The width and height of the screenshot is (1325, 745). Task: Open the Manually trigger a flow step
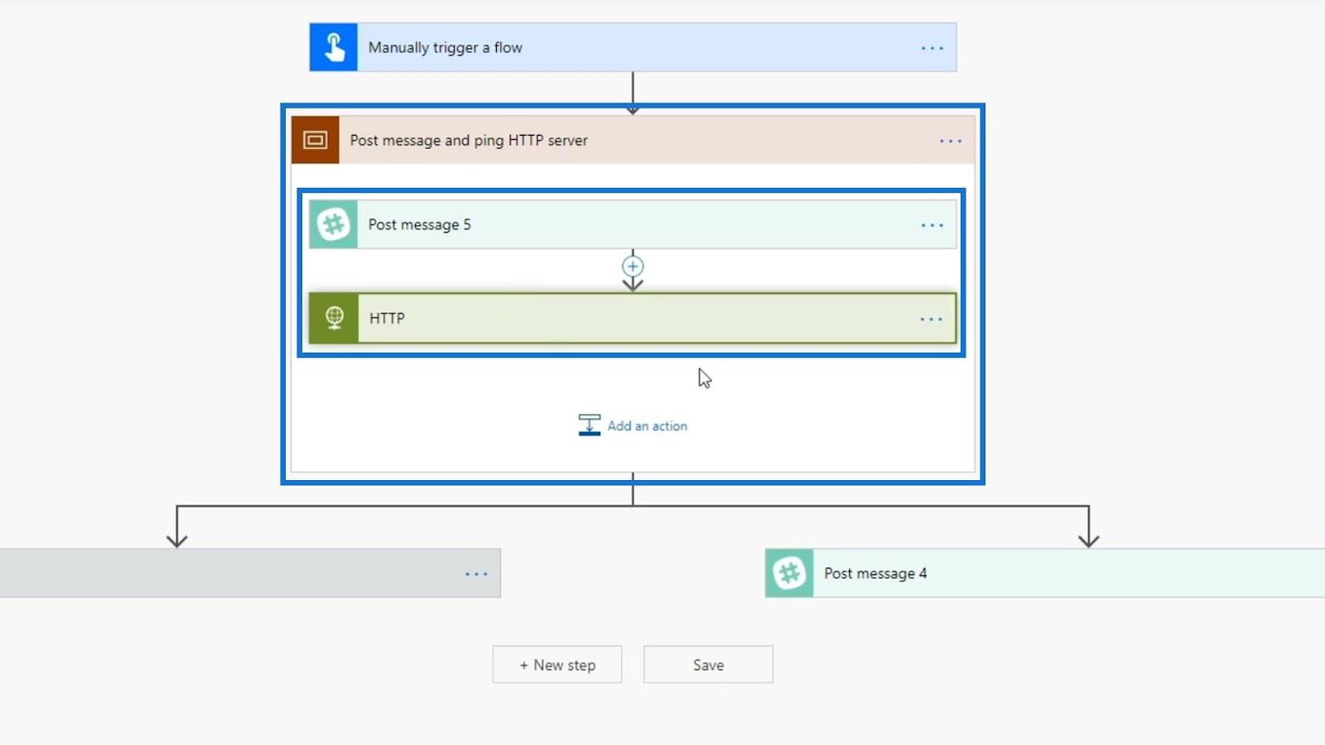pyautogui.click(x=633, y=47)
